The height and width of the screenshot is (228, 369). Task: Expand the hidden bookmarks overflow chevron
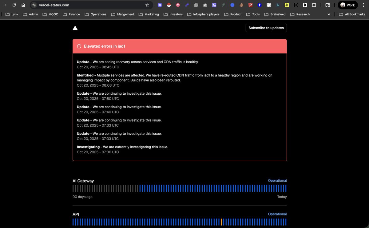[x=329, y=14]
